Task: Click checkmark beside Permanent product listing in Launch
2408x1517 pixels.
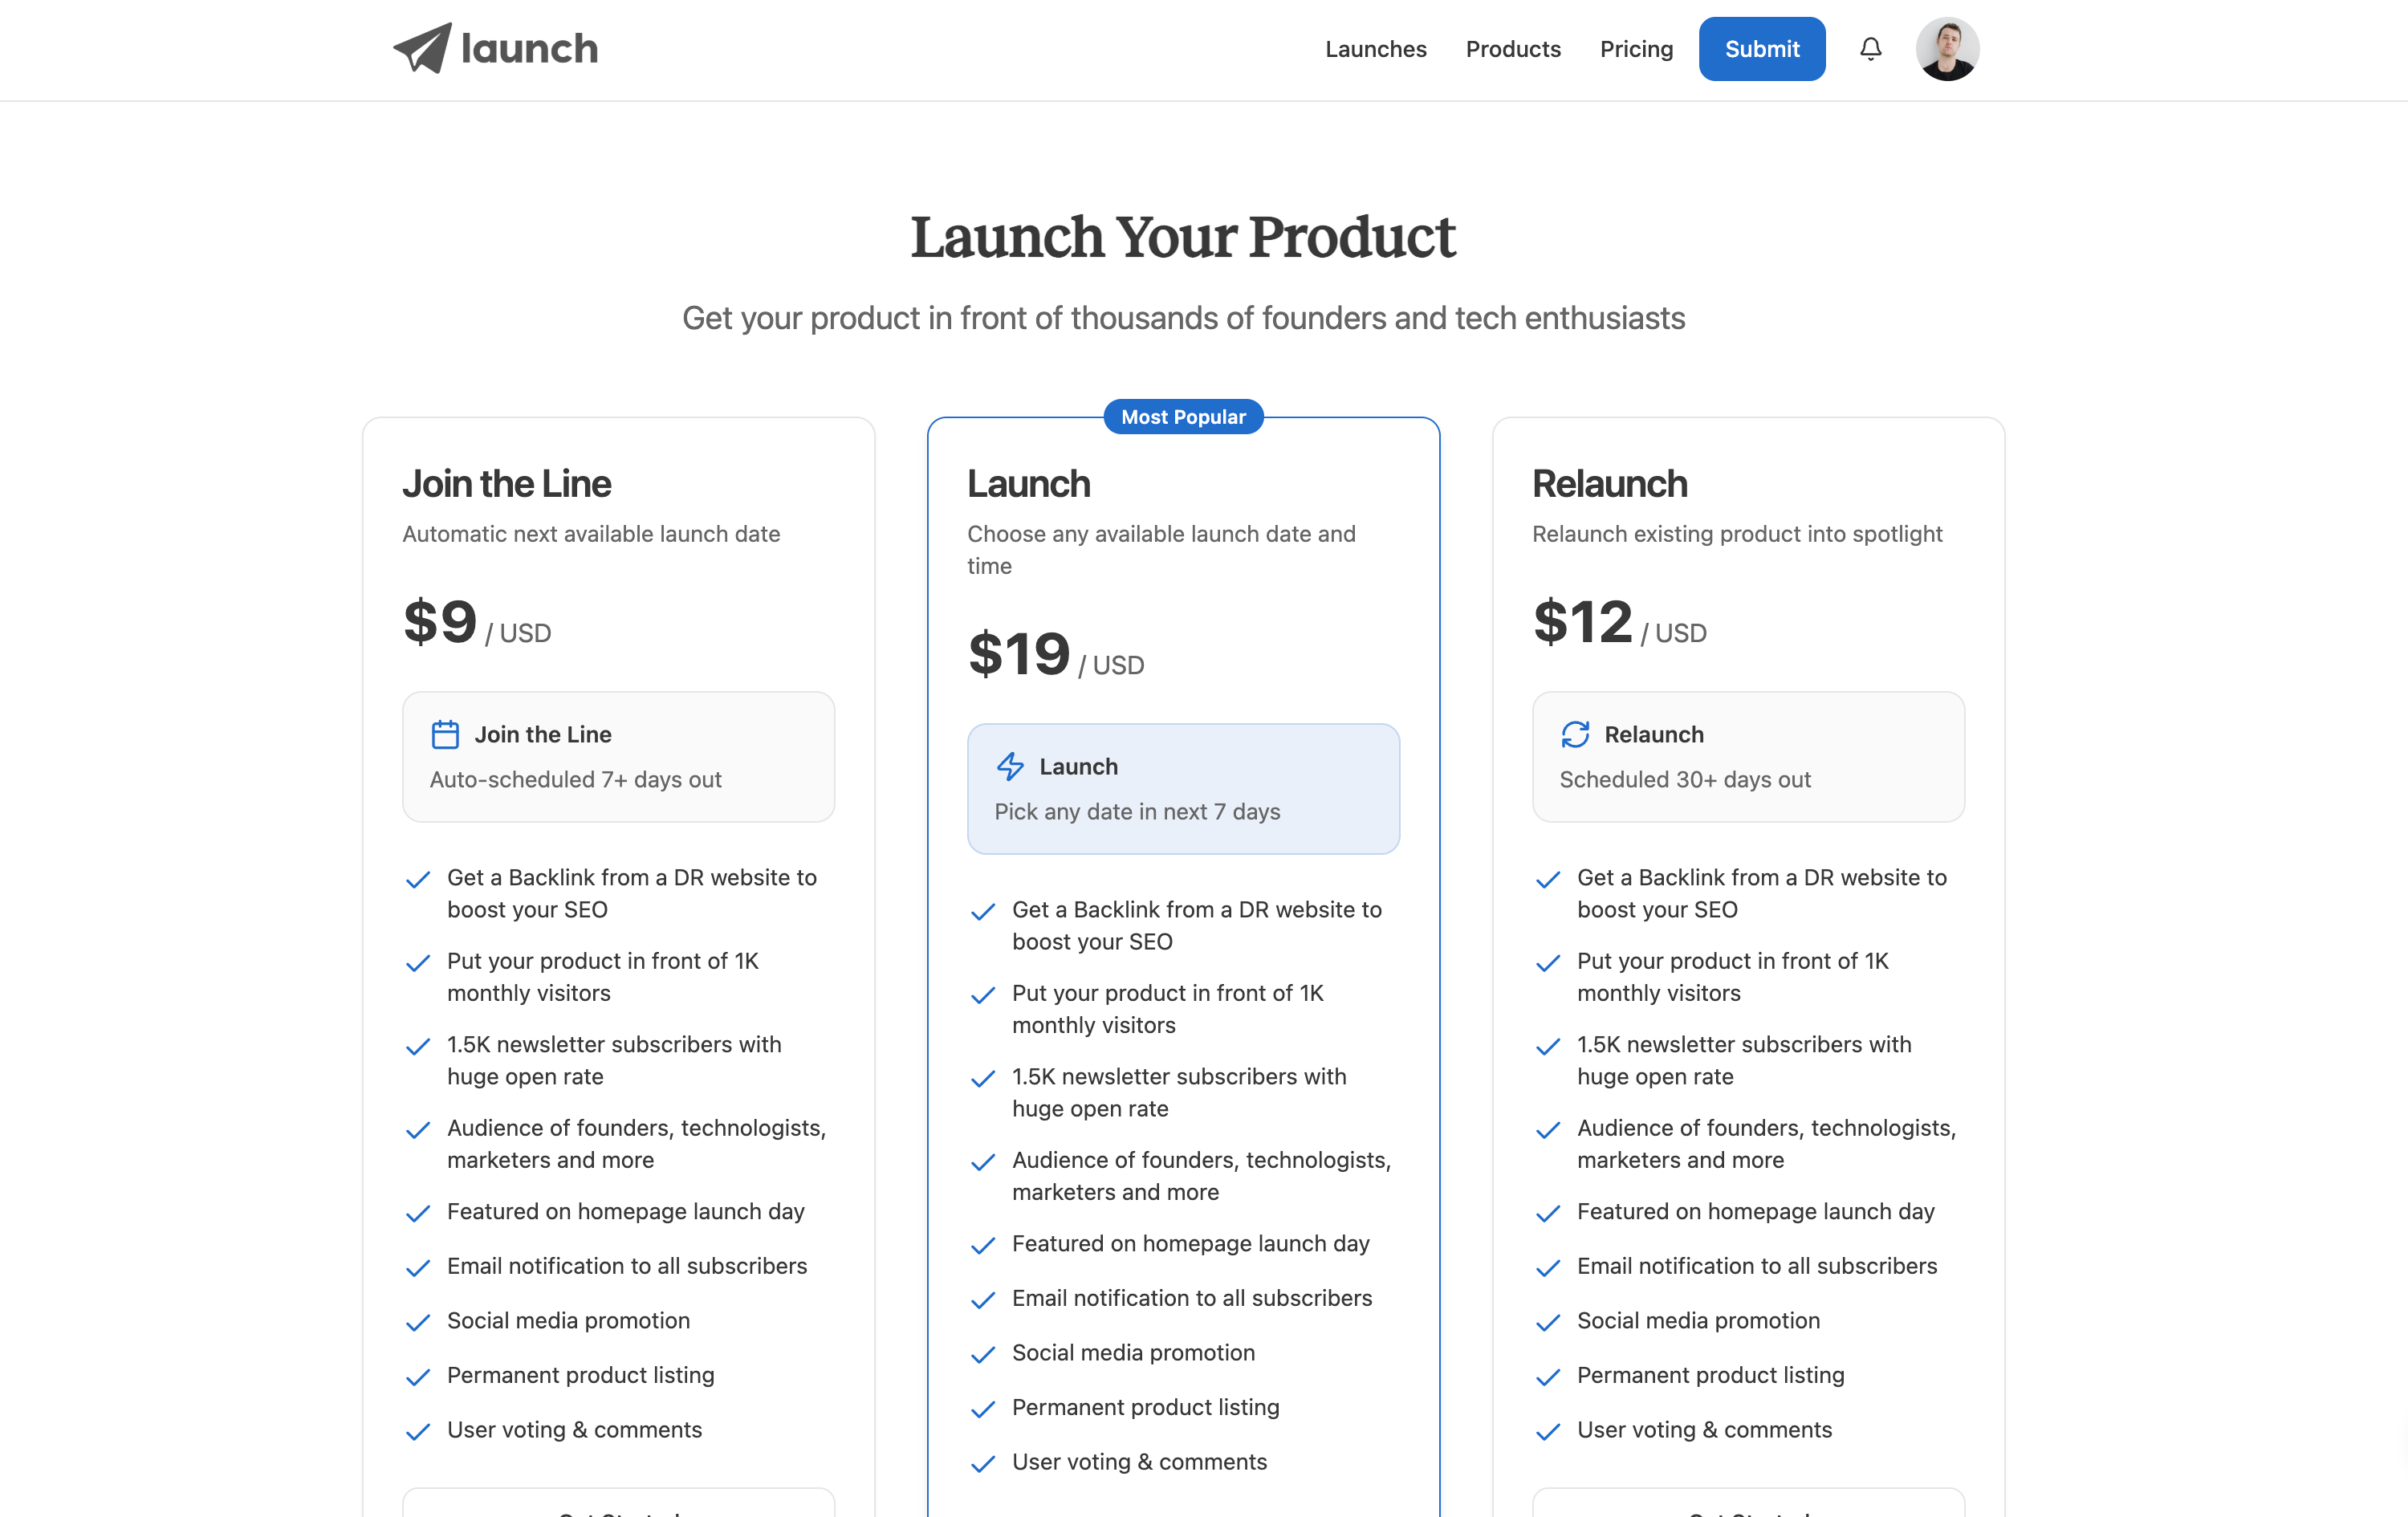Action: click(x=983, y=1409)
